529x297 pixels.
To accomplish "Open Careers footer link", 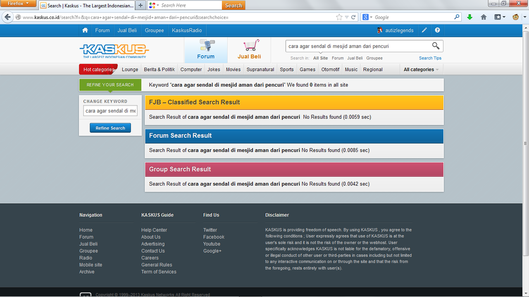I will [x=150, y=258].
